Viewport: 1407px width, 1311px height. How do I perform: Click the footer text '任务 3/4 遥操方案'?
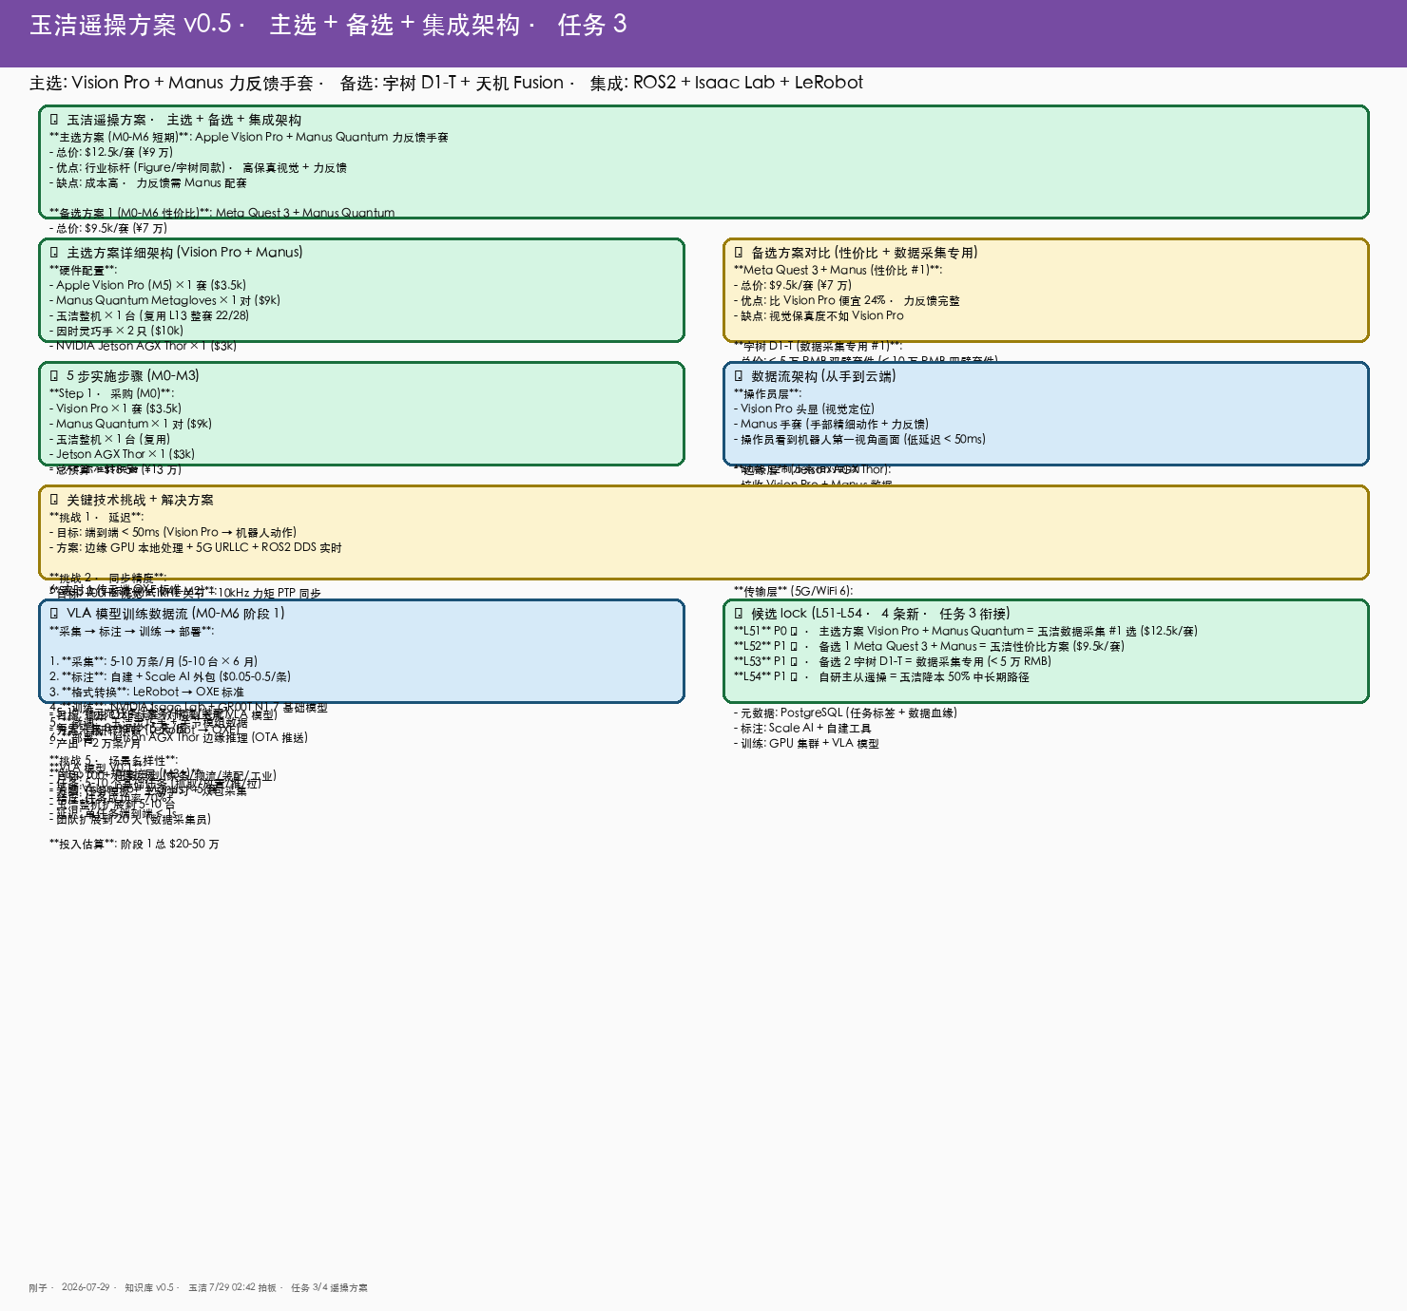[329, 1288]
